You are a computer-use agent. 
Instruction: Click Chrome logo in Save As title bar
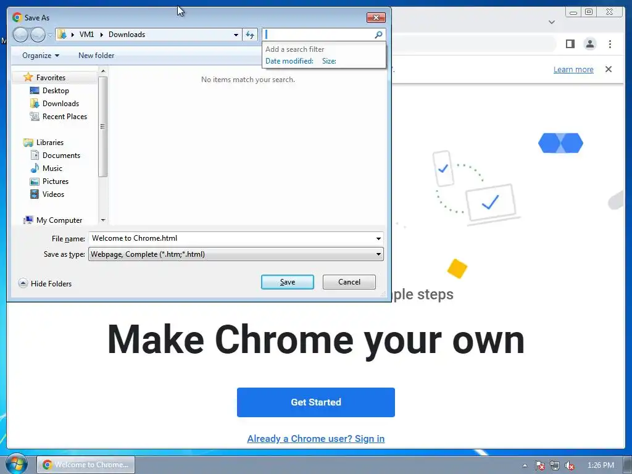(x=17, y=17)
